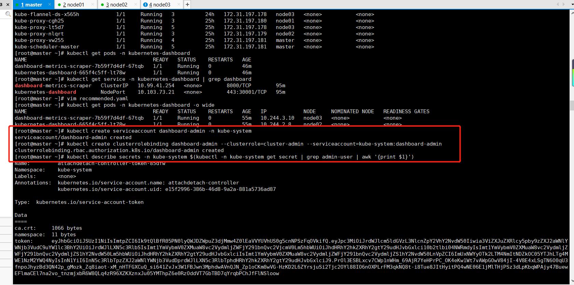574x285 pixels.
Task: Click the NOMINATED NODE column header
Action: click(x=352, y=111)
